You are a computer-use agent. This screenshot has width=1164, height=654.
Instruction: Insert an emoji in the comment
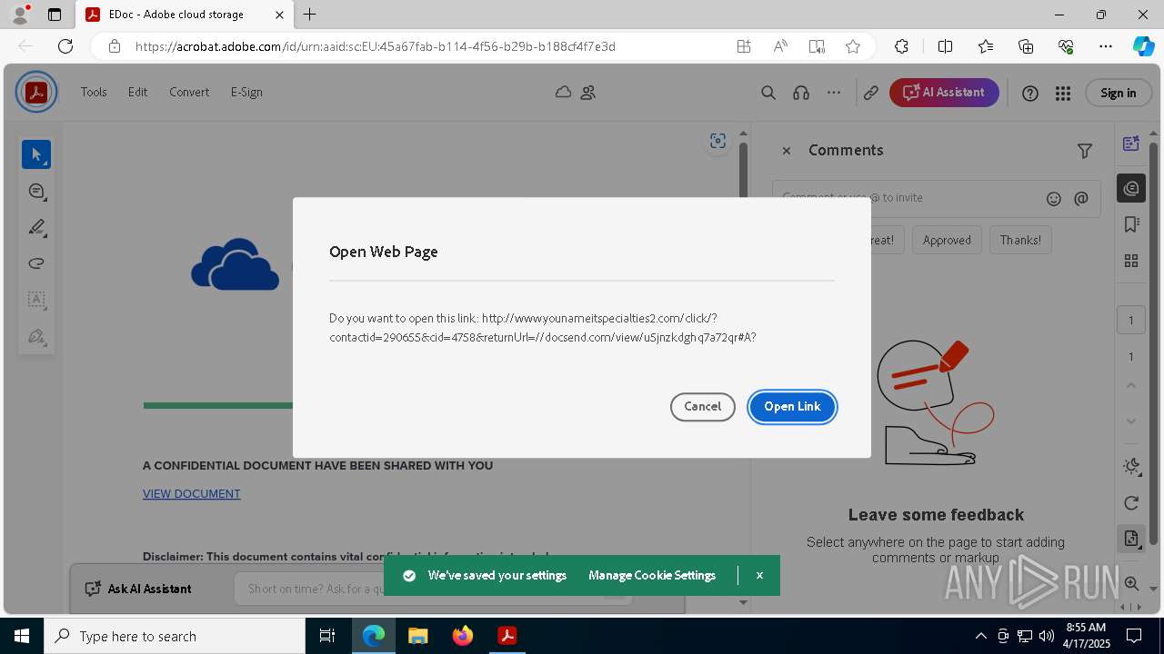click(x=1054, y=198)
